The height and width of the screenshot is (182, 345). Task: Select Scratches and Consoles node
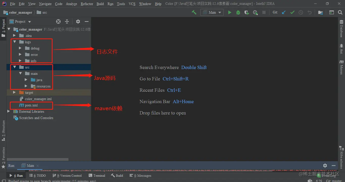point(36,118)
